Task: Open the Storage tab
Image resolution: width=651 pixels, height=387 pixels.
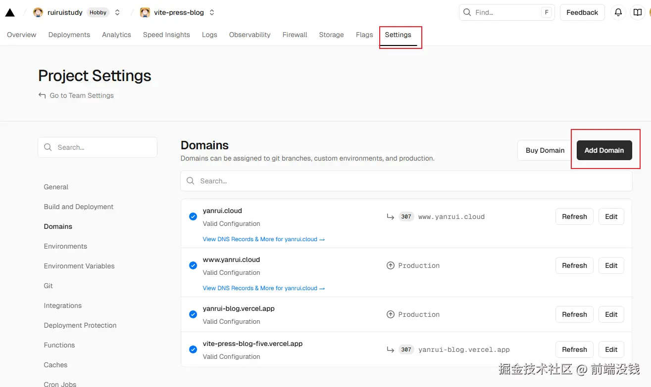Action: (331, 35)
